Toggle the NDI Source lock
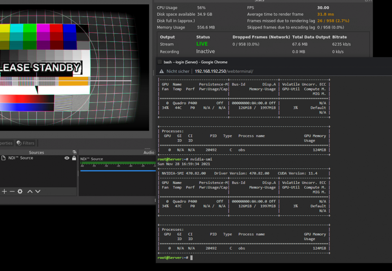The width and height of the screenshot is (392, 271). (74, 158)
